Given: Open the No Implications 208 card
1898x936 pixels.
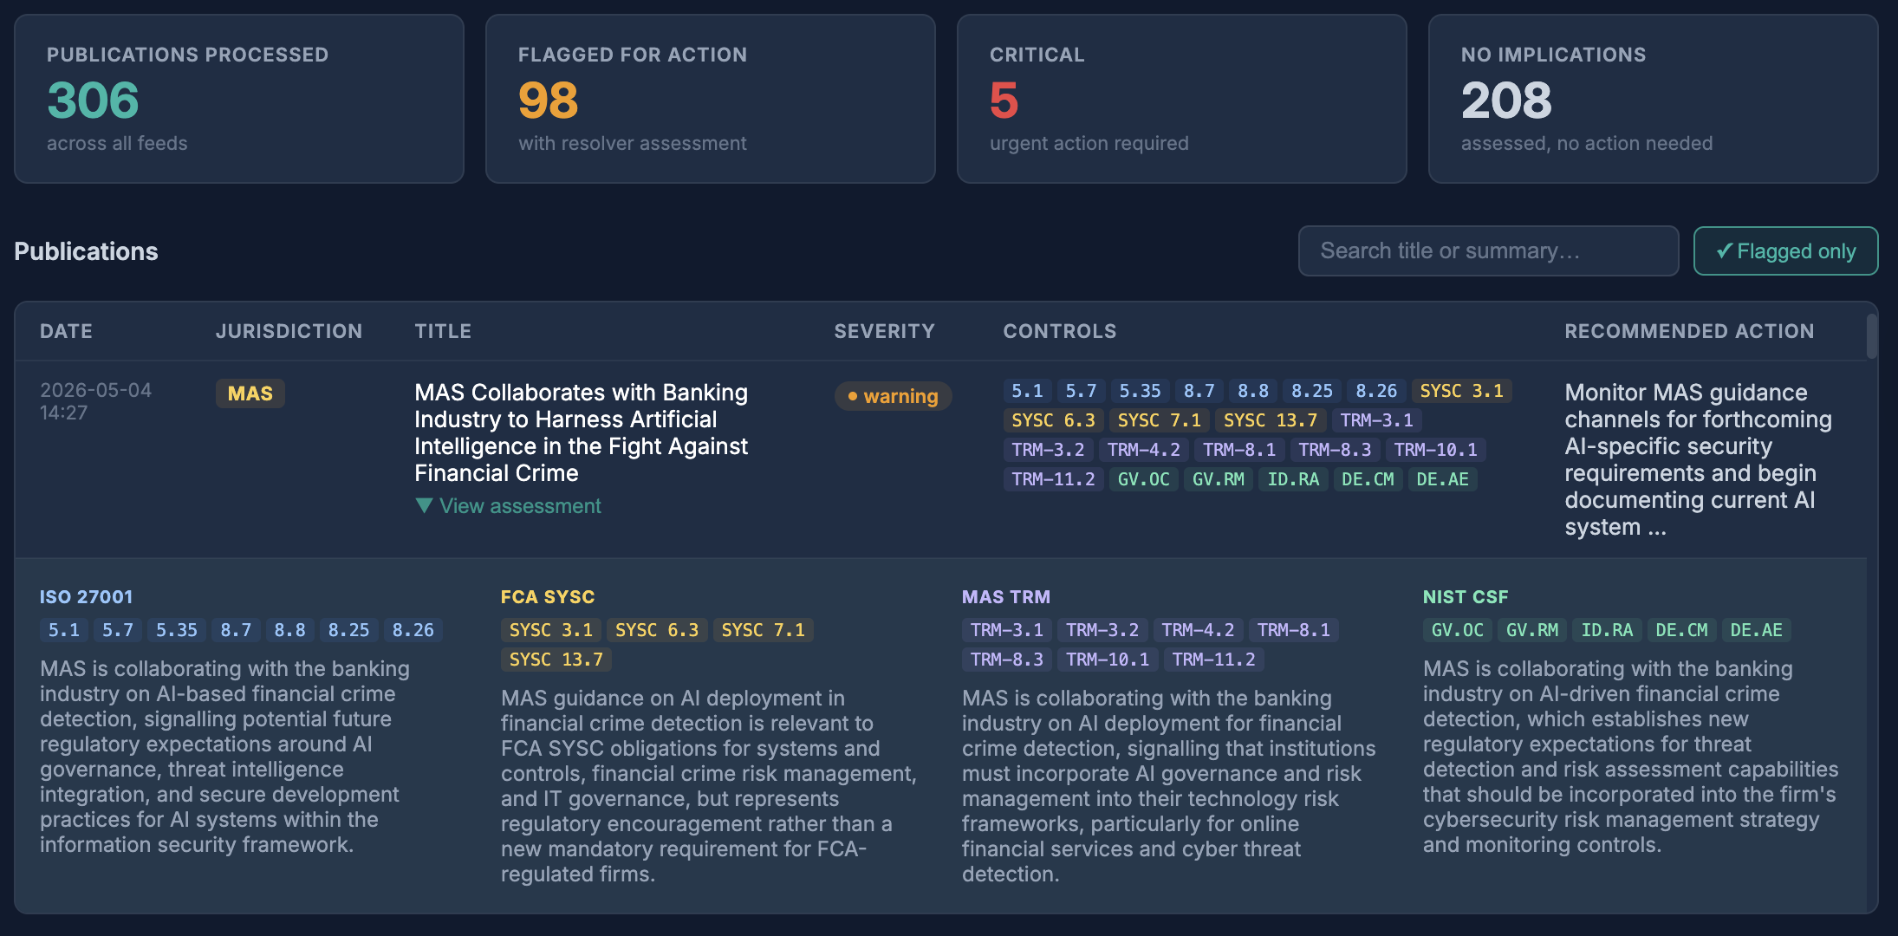Looking at the screenshot, I should pyautogui.click(x=1654, y=99).
